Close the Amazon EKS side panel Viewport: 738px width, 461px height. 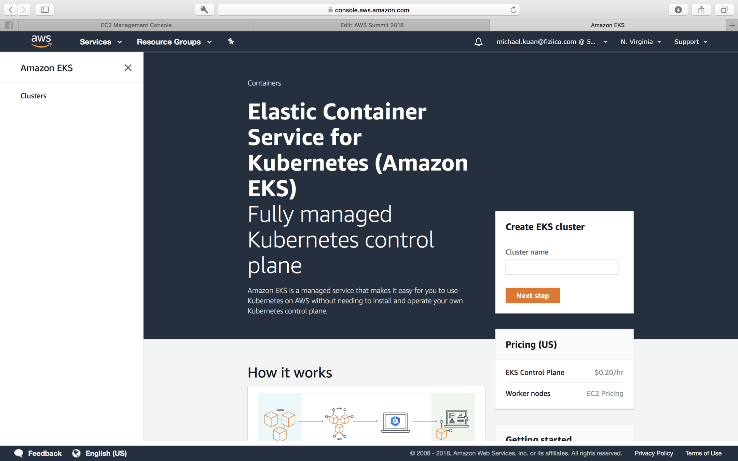coord(128,68)
